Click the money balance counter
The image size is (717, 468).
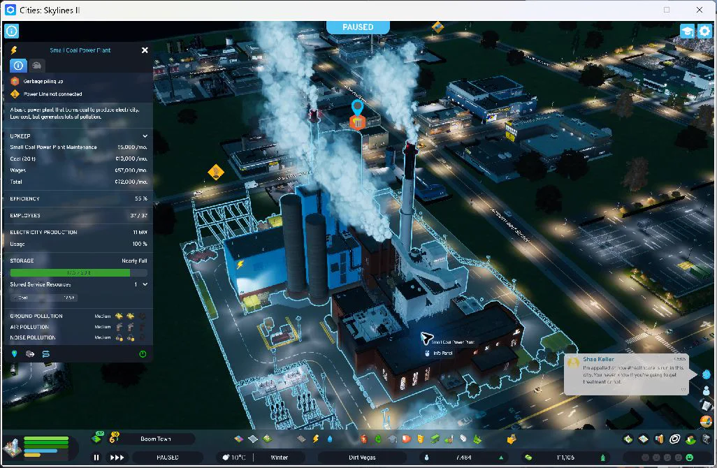(565, 458)
